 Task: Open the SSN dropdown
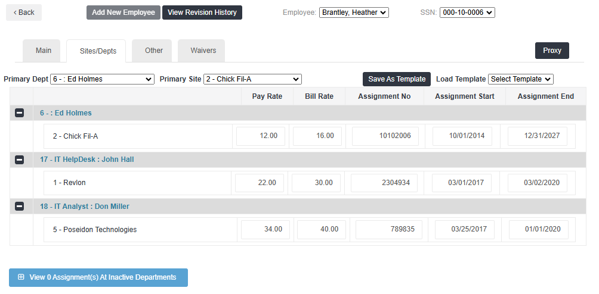467,12
